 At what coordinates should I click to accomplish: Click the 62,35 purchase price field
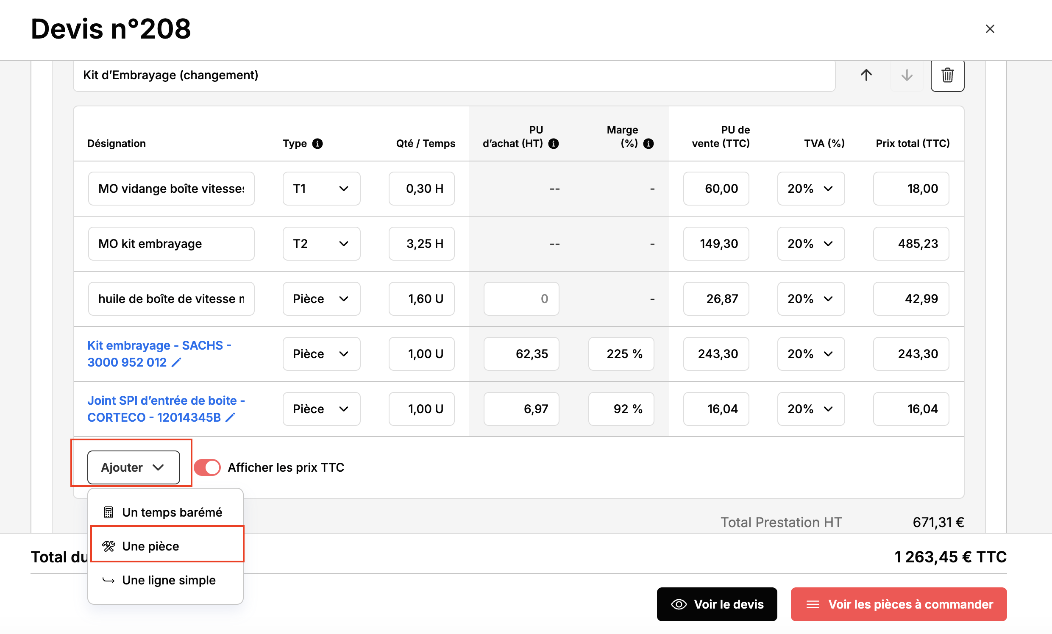(521, 354)
